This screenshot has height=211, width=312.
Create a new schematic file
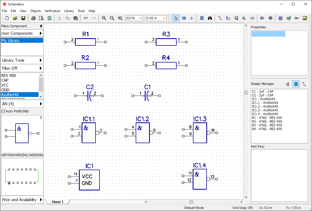[7, 18]
